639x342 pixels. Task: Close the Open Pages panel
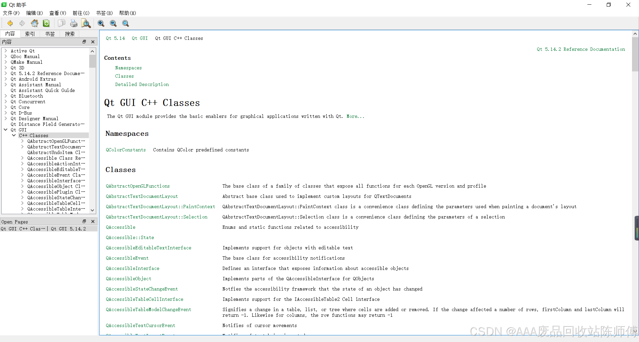[93, 221]
